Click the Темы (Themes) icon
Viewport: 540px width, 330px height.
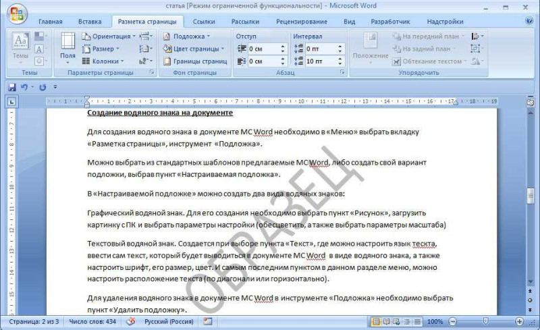click(21, 46)
